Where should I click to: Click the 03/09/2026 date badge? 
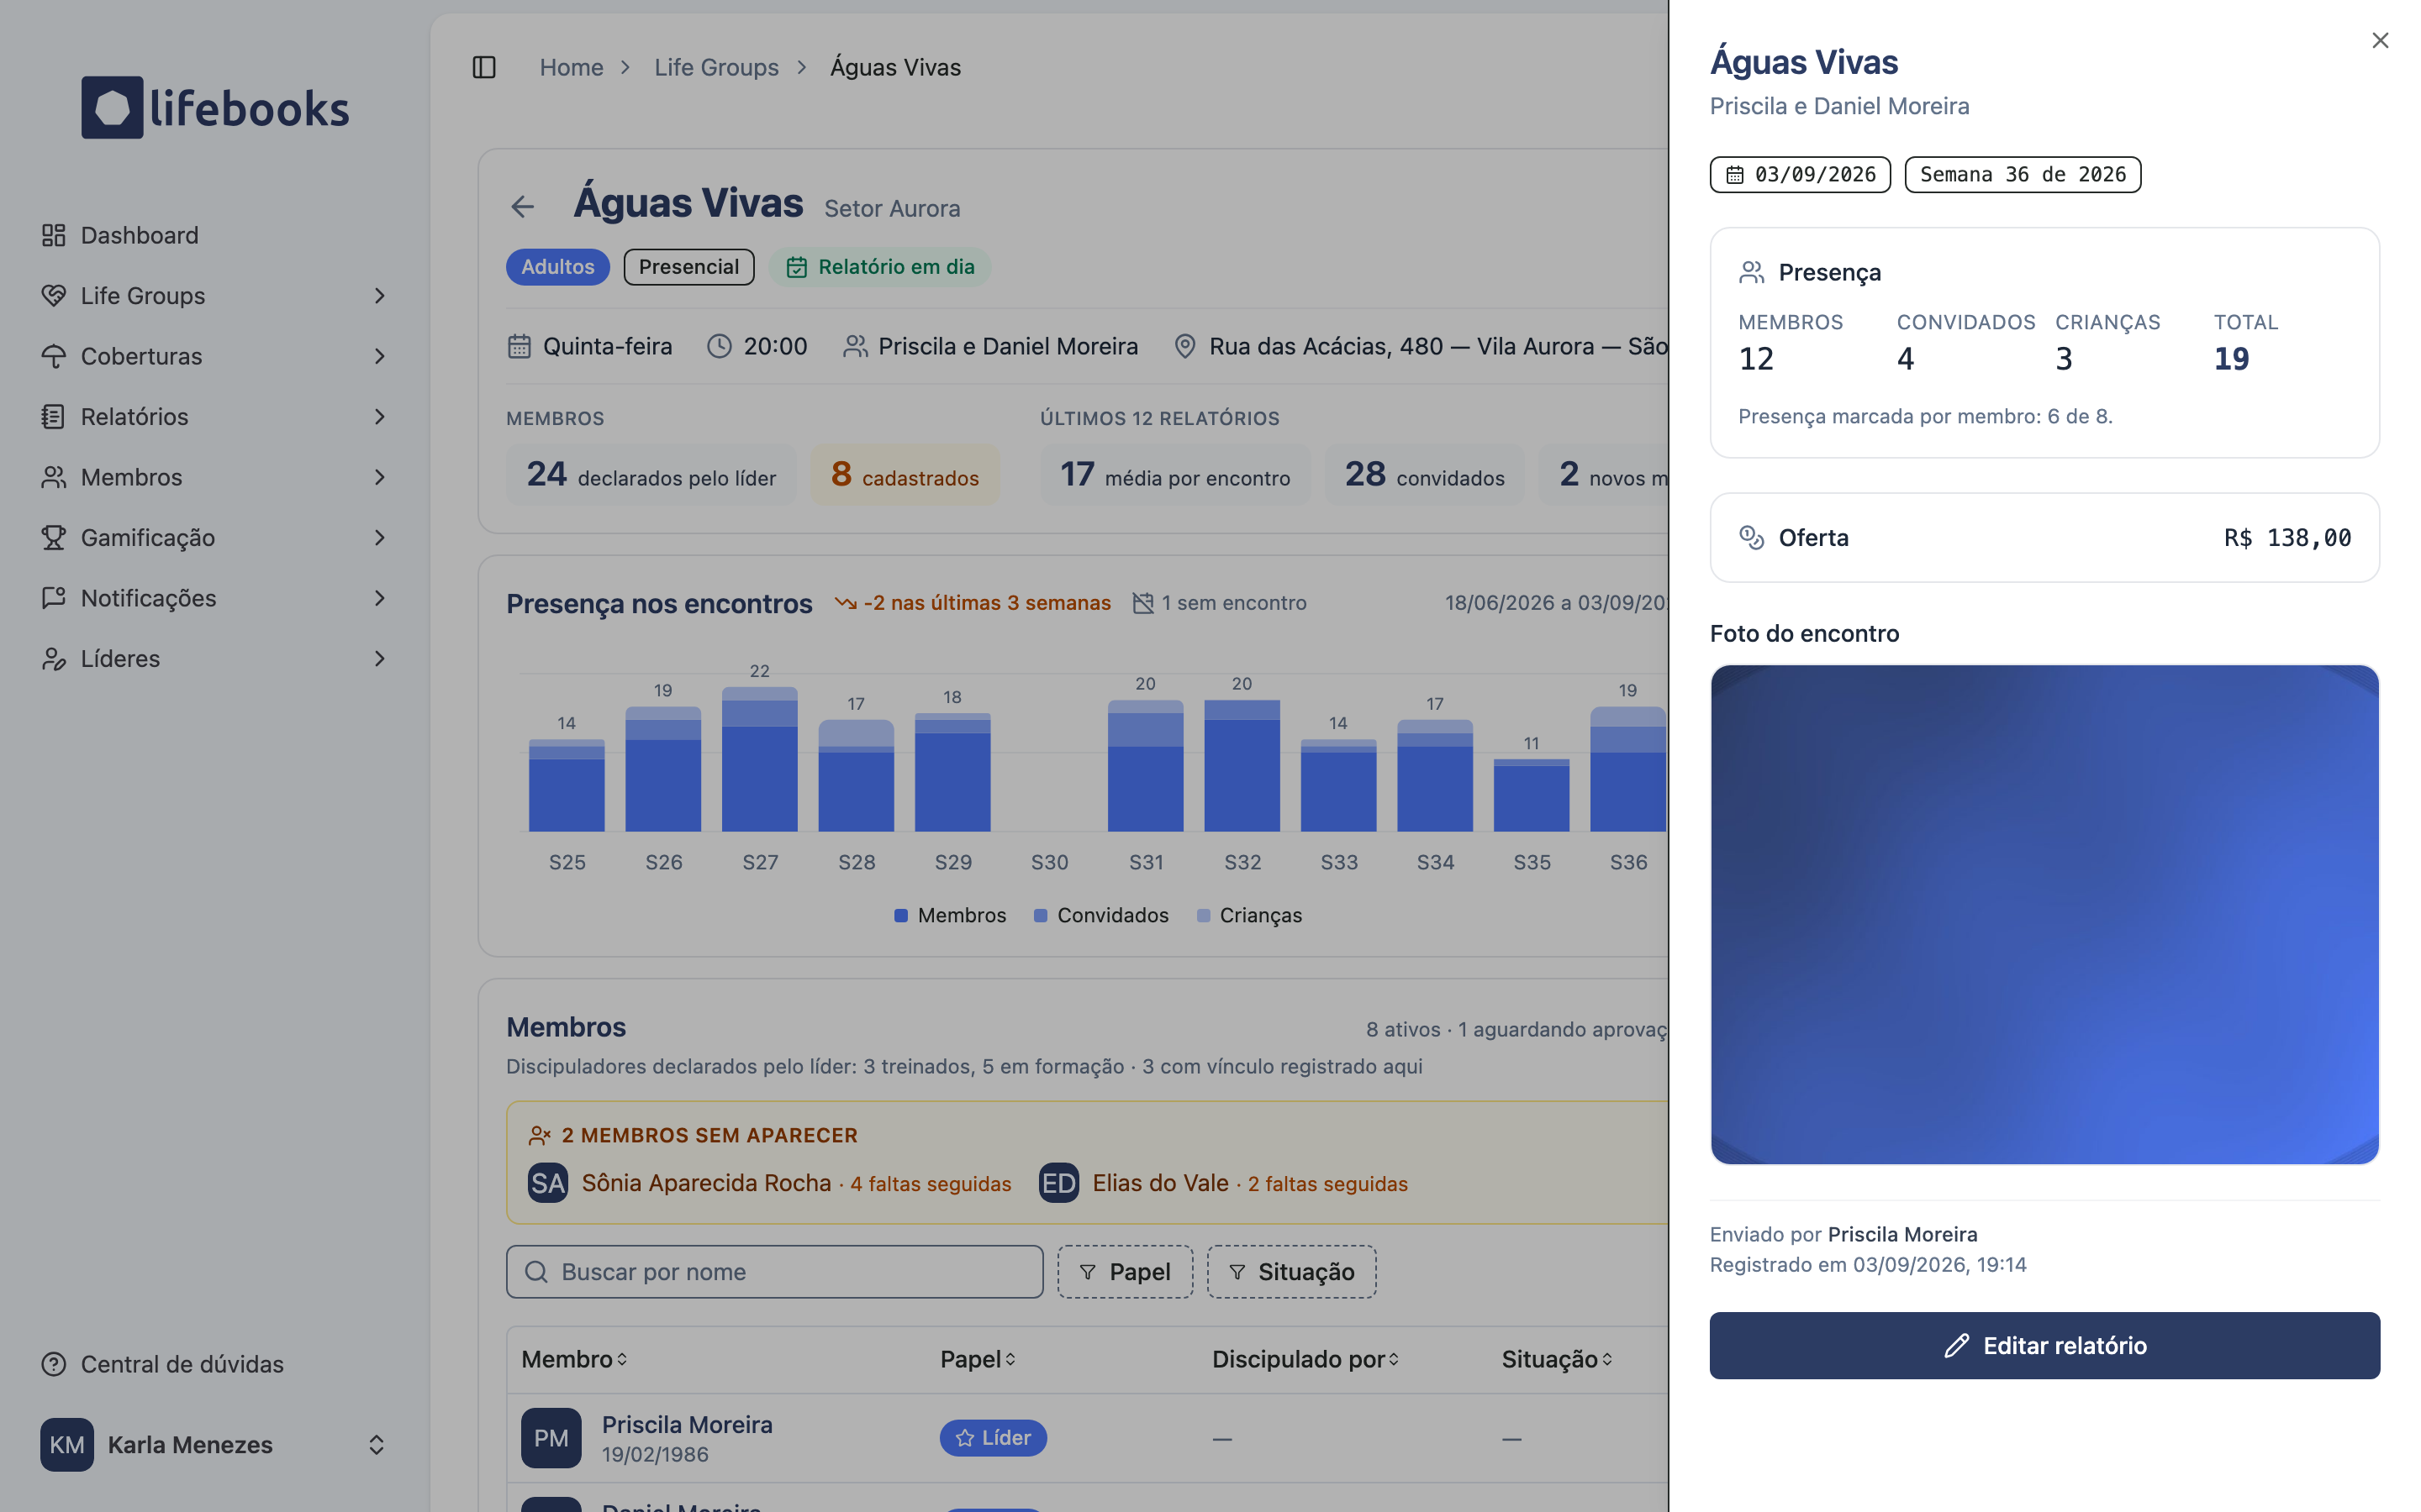(x=1800, y=174)
